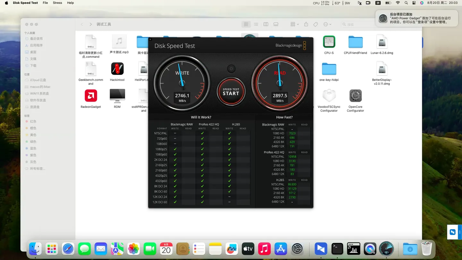Click 所有标签… in Finder sidebar
The height and width of the screenshot is (260, 462).
pos(37,169)
